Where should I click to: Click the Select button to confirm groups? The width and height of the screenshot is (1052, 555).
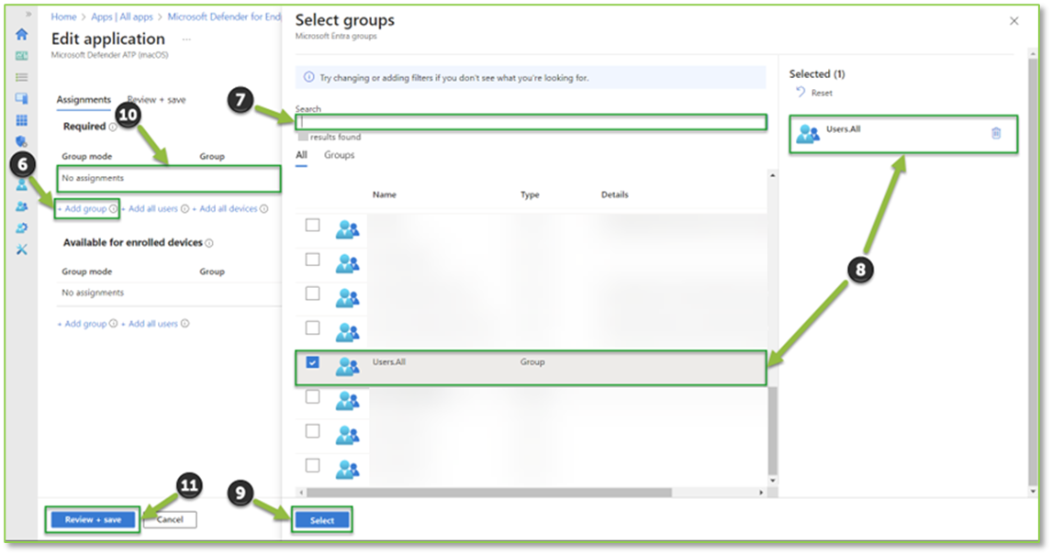pyautogui.click(x=322, y=518)
